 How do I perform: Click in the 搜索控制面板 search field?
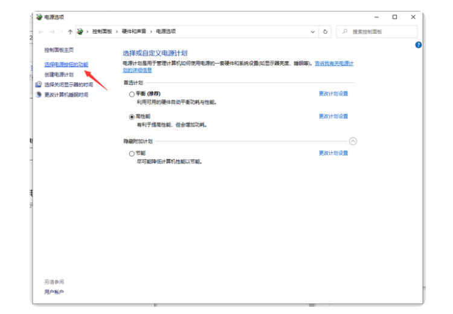click(x=381, y=31)
